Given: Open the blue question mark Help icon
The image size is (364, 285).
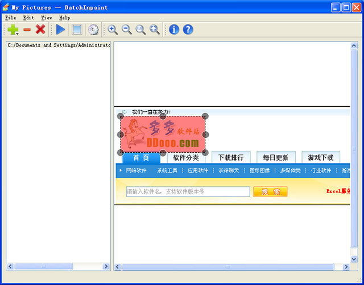Looking at the screenshot, I should pyautogui.click(x=188, y=30).
